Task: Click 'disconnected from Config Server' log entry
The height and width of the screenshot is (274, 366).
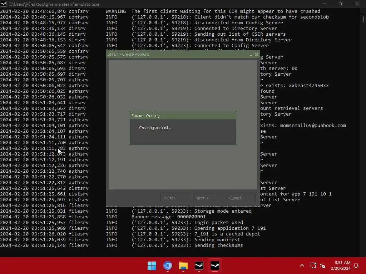Action: pos(238,22)
